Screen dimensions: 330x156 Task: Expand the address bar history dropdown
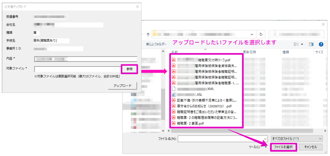coord(252,34)
